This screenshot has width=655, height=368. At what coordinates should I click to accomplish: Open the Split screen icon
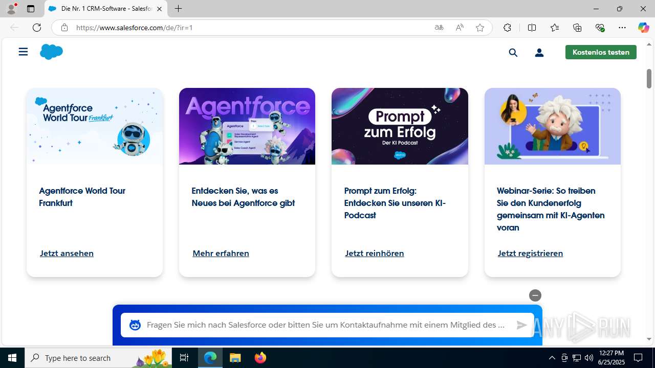[x=532, y=28]
